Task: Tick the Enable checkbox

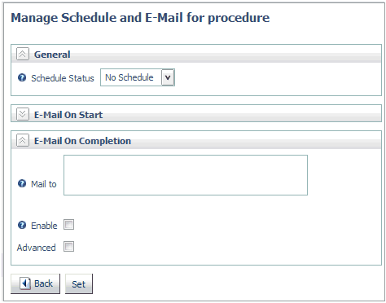Action: (68, 225)
